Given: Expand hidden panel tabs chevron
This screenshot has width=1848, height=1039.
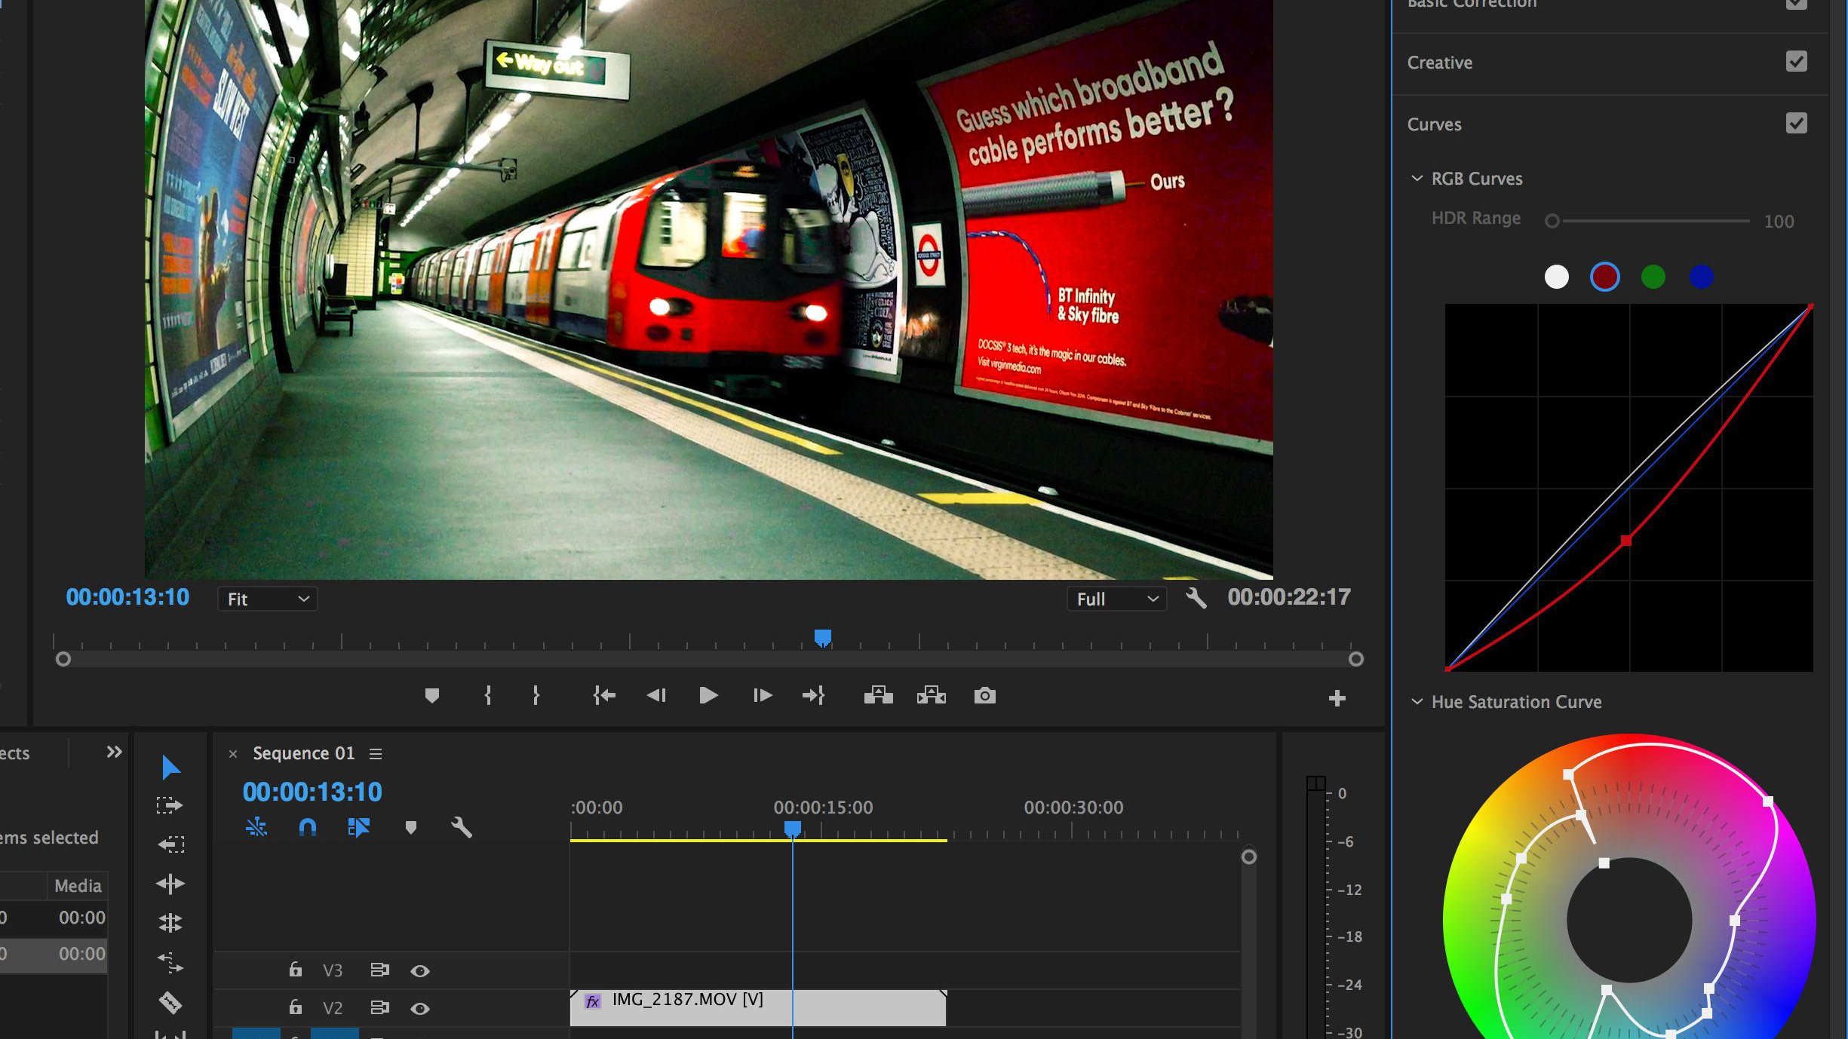Looking at the screenshot, I should [x=114, y=752].
